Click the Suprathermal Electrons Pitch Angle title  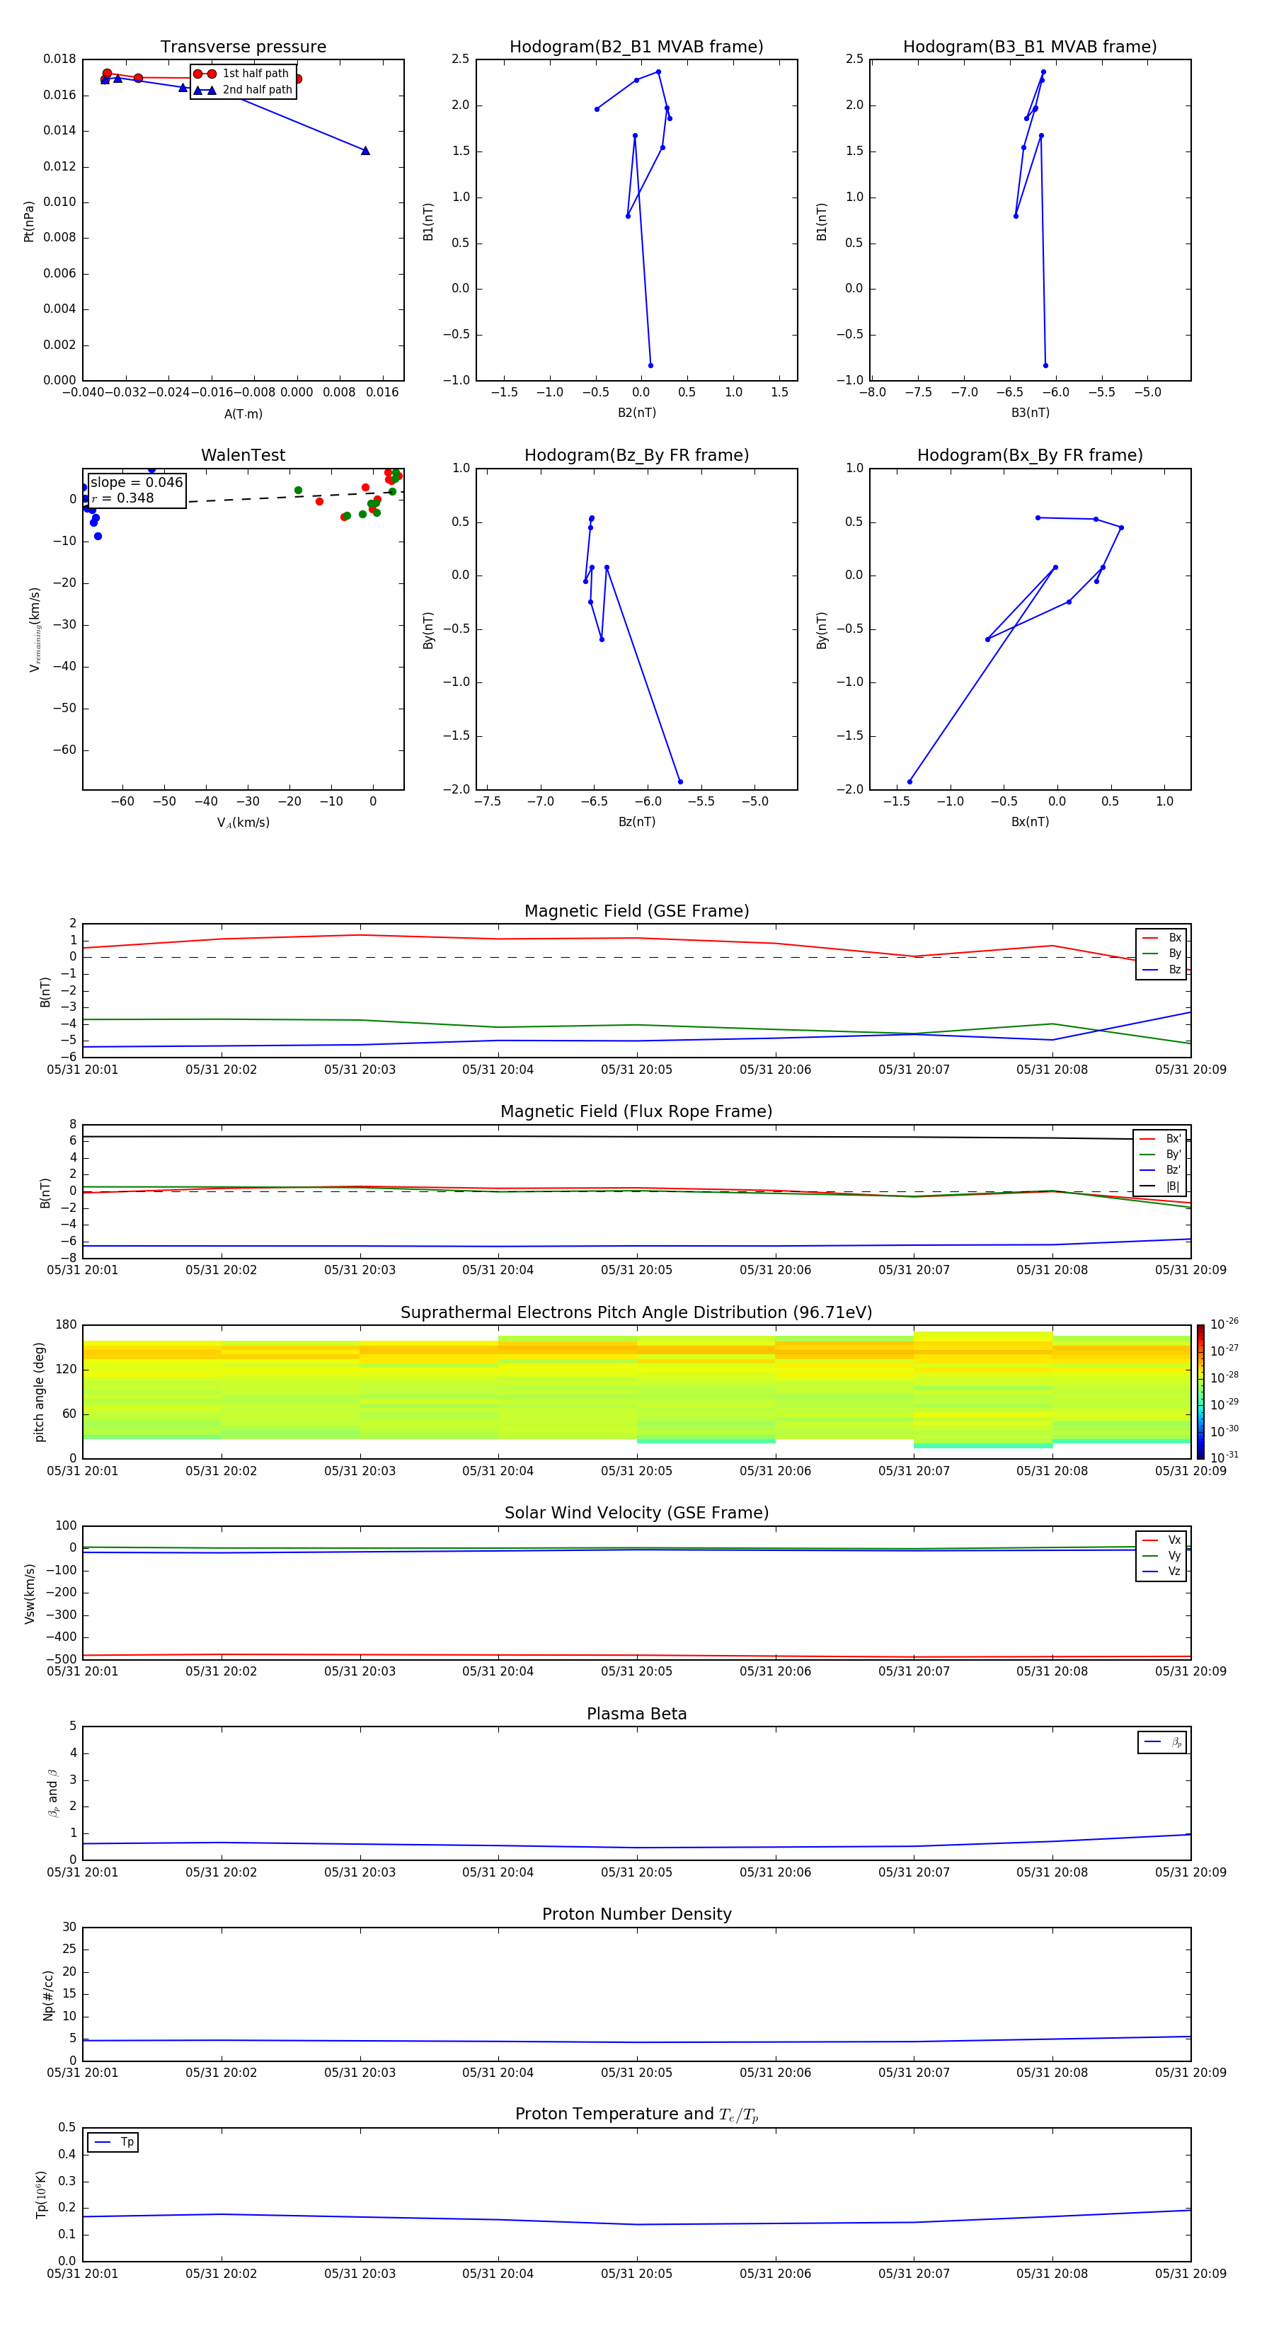636,1313
